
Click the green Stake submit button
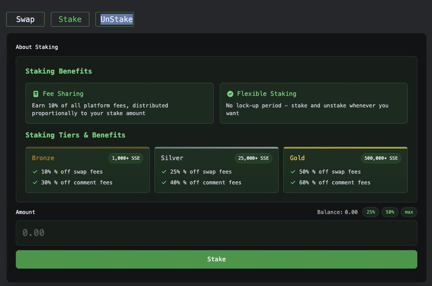click(216, 259)
